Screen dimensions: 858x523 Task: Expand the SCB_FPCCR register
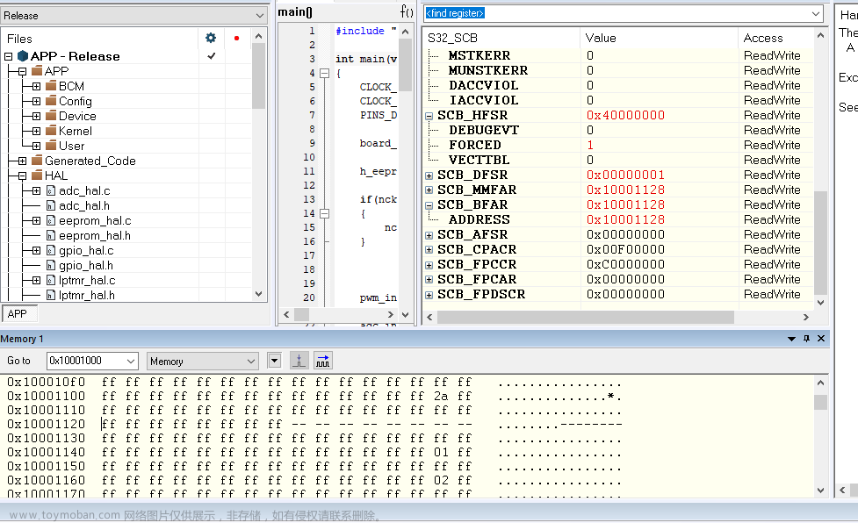(429, 265)
